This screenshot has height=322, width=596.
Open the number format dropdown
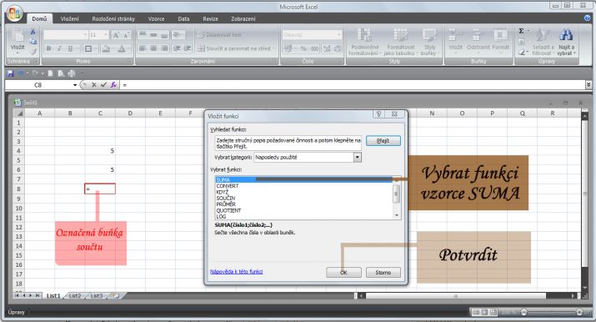338,35
